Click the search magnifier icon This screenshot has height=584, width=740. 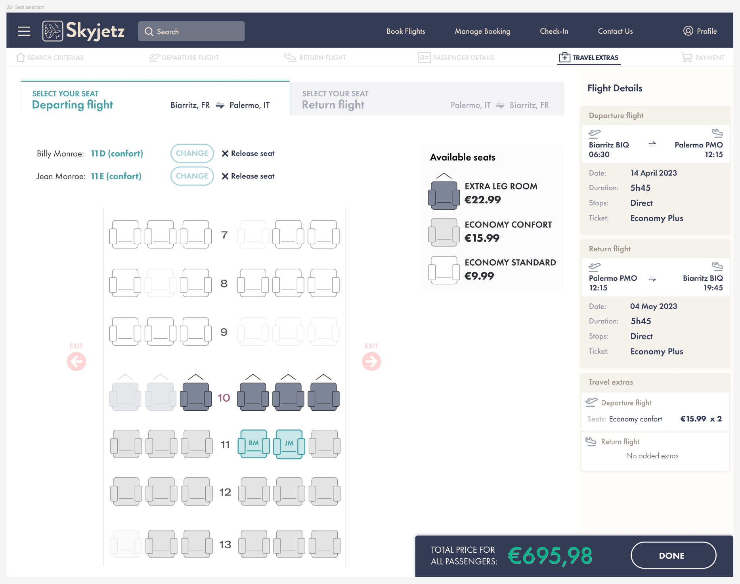pos(149,31)
